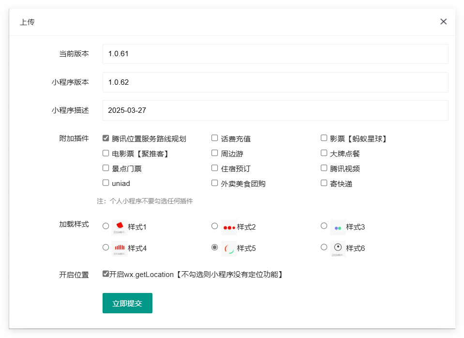
Task: Tick the 景点门票 checkbox
Action: pos(105,168)
